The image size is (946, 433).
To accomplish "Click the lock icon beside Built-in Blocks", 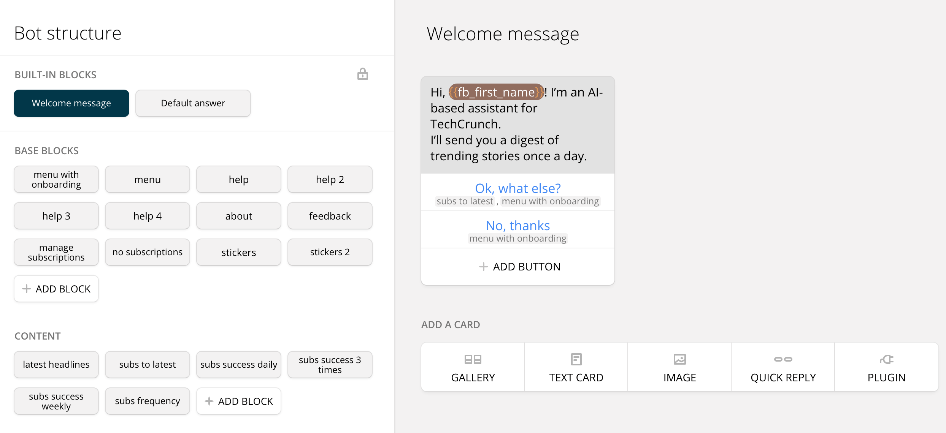I will 362,74.
